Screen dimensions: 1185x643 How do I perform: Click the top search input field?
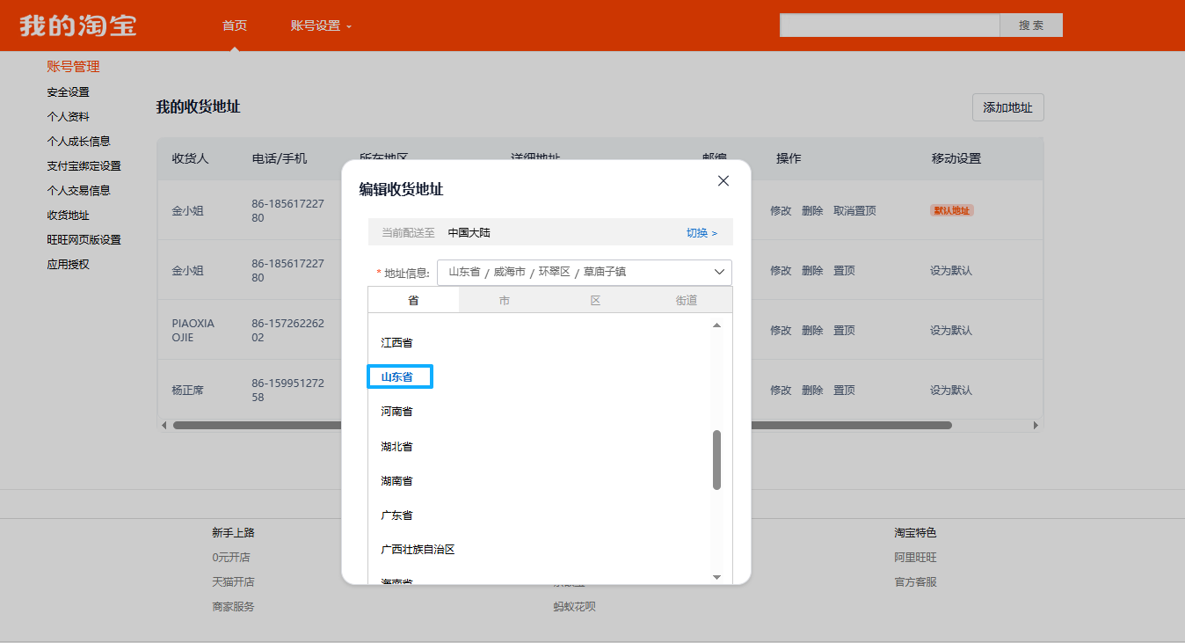tap(889, 26)
